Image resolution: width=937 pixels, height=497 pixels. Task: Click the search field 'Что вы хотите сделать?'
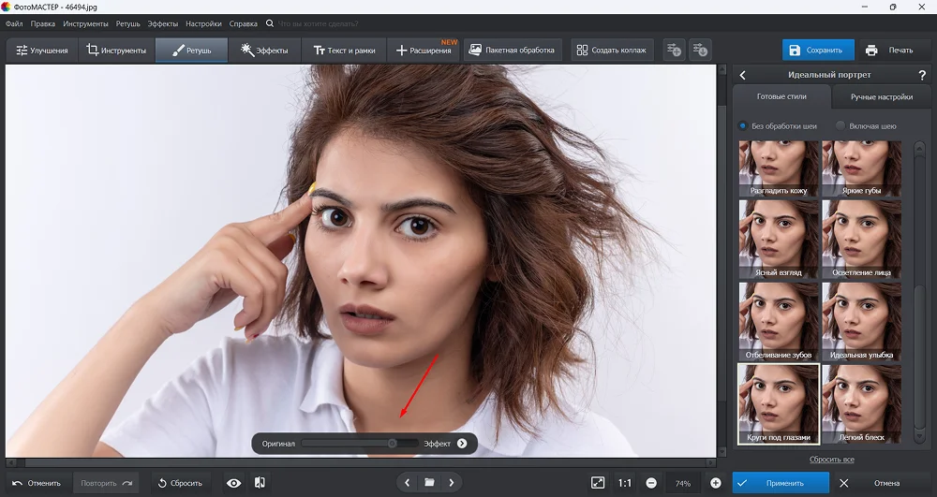click(319, 23)
